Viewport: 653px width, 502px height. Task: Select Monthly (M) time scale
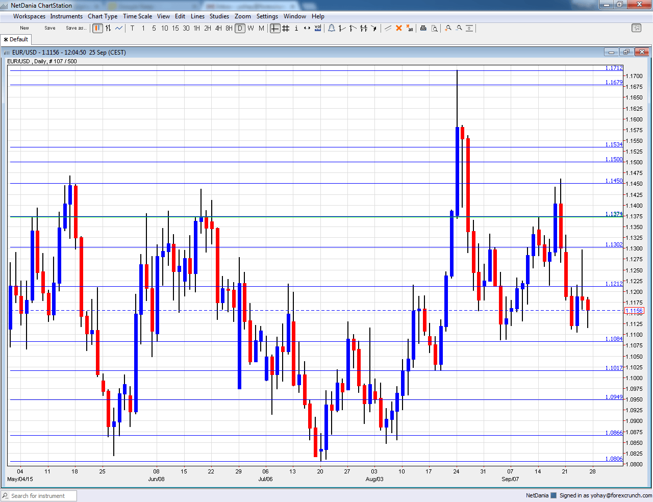pyautogui.click(x=261, y=28)
